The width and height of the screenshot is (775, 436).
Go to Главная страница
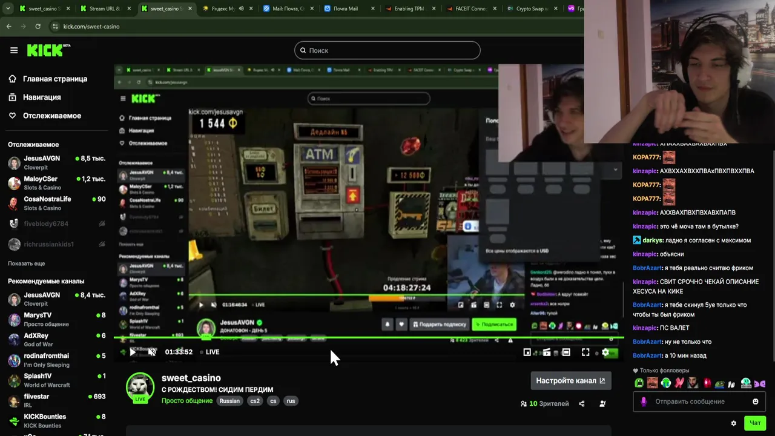click(x=48, y=79)
